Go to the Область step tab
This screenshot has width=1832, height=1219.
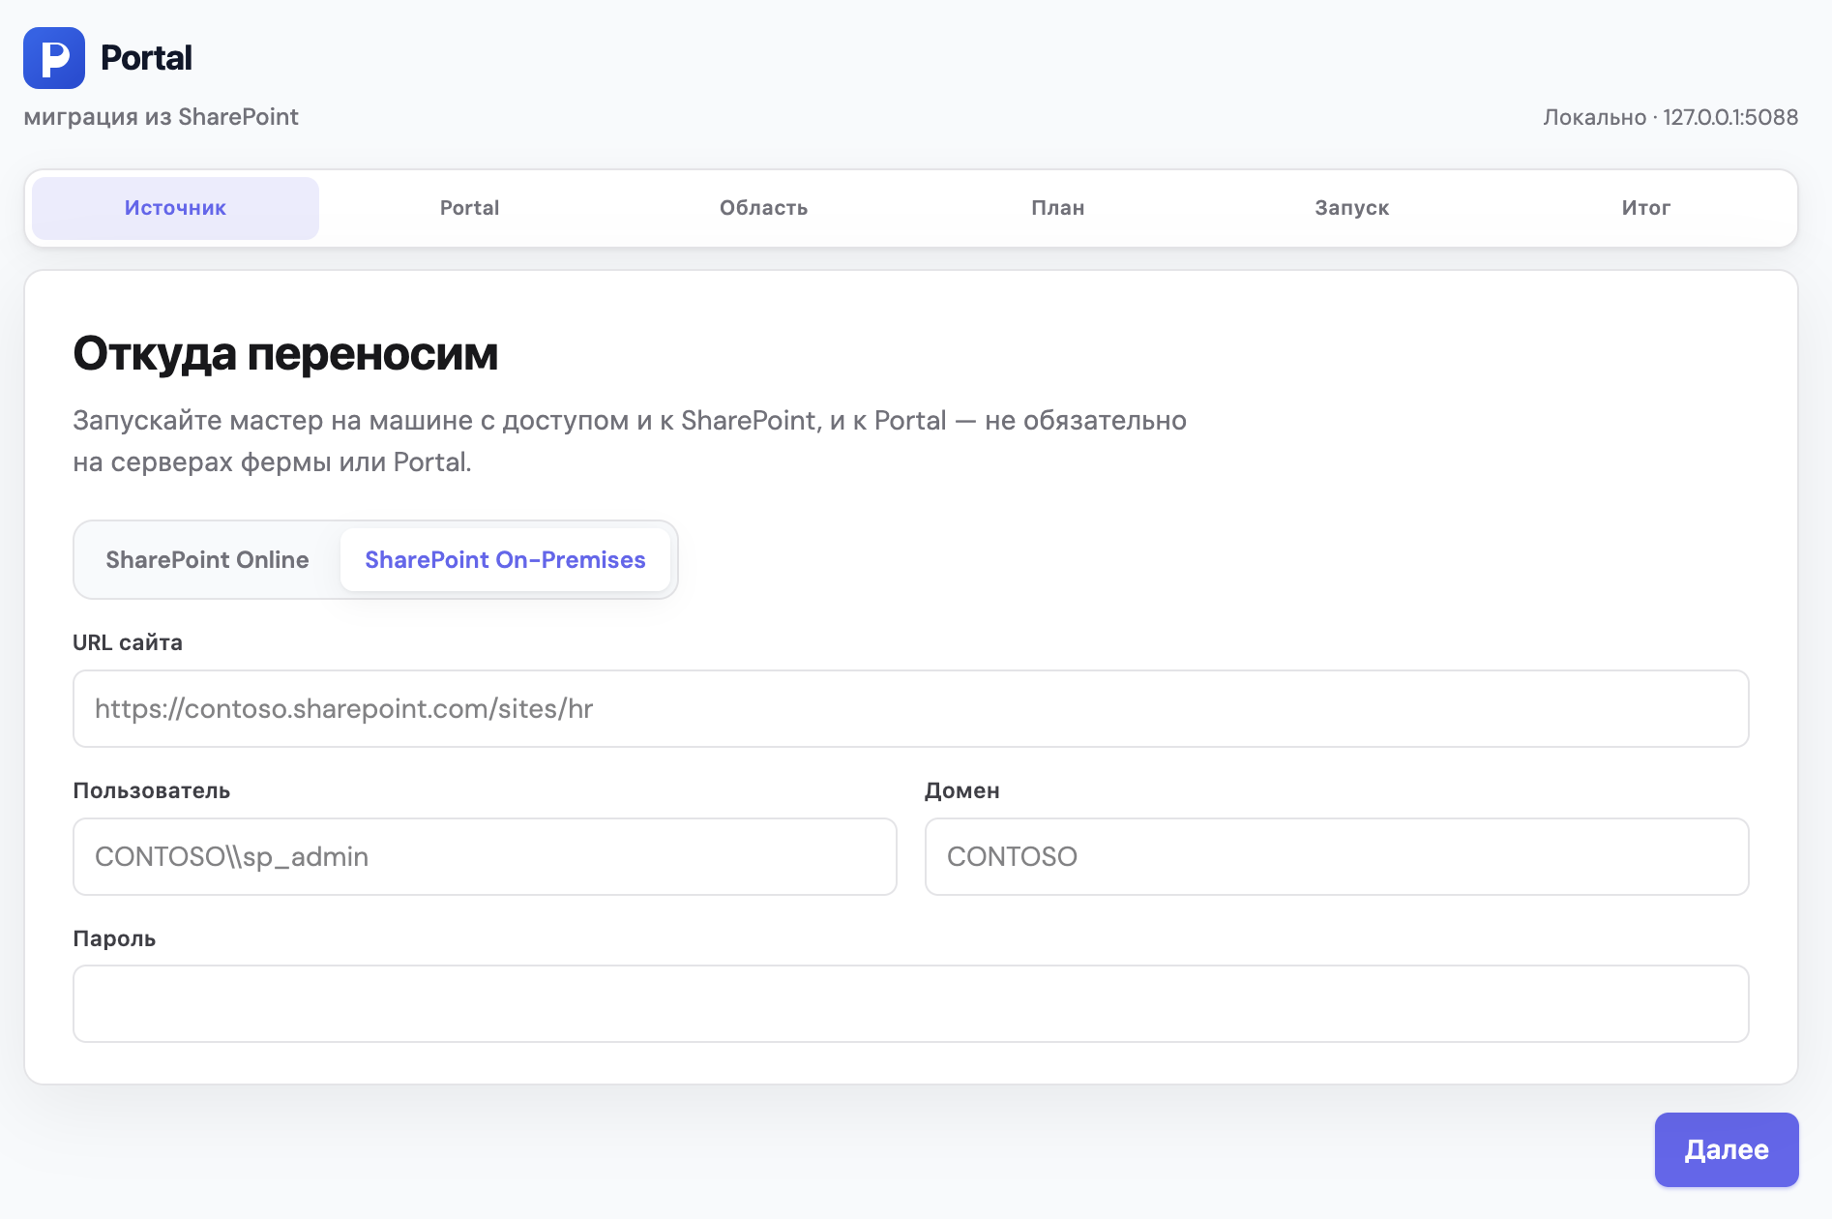(763, 208)
